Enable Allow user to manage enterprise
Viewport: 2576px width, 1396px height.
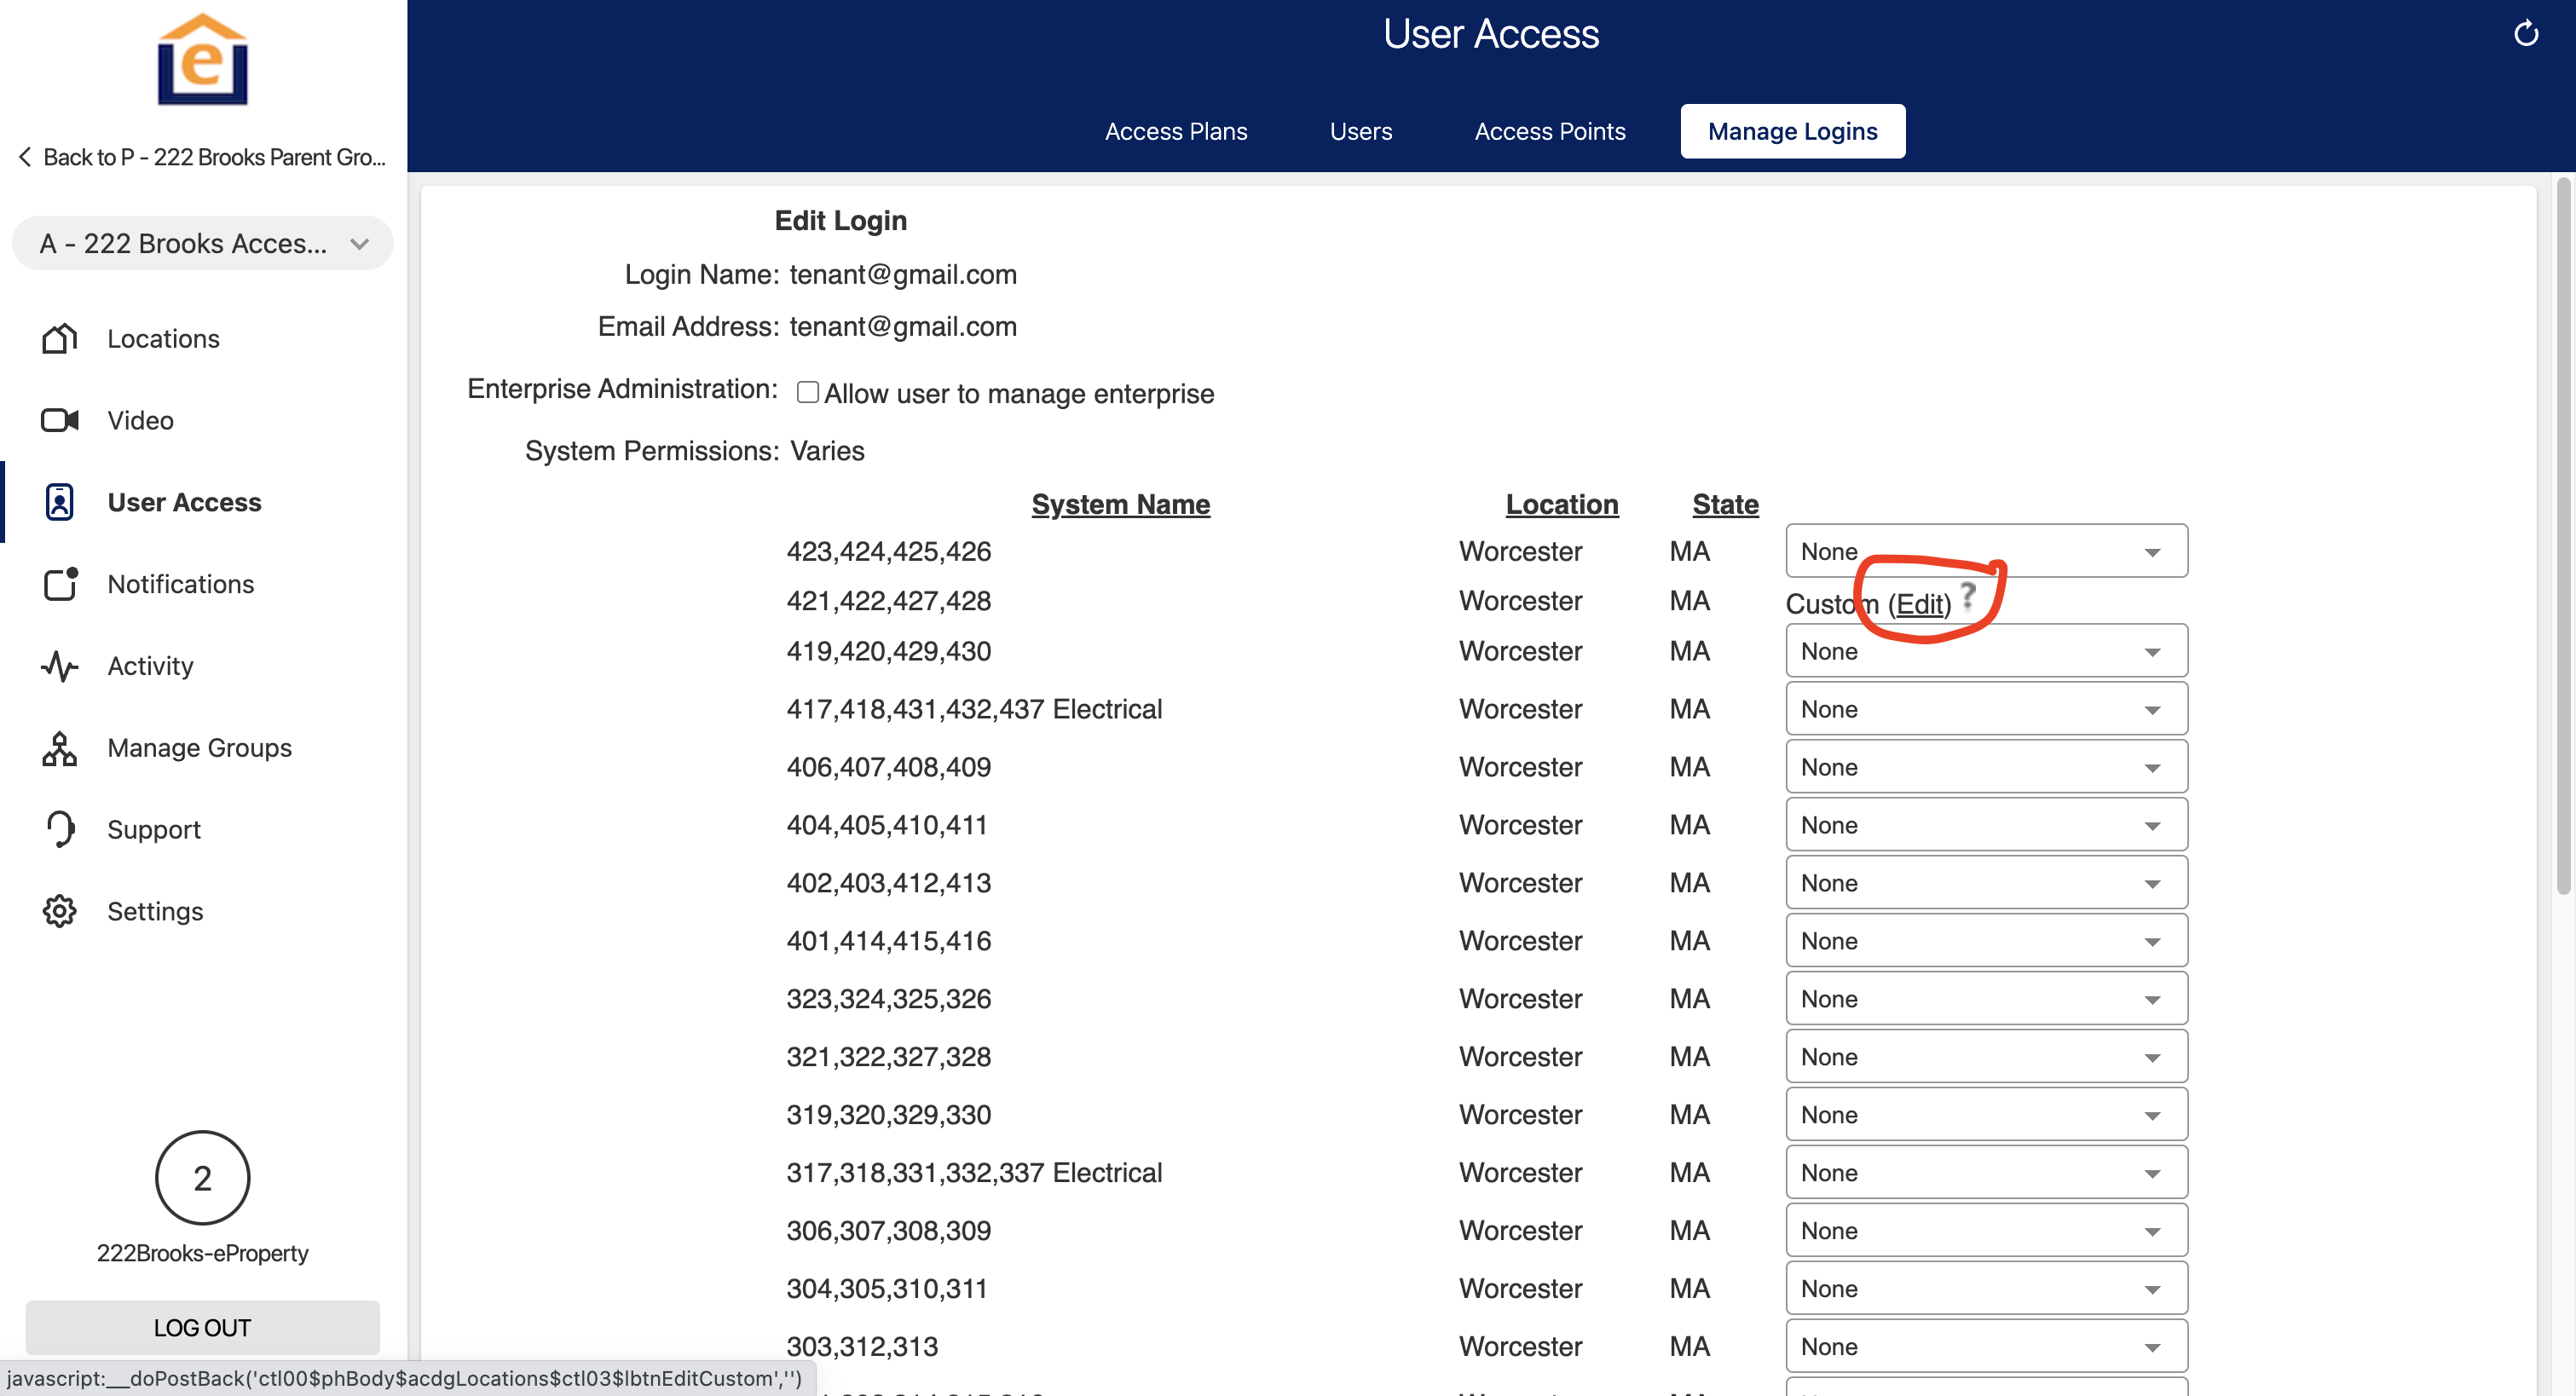807,392
